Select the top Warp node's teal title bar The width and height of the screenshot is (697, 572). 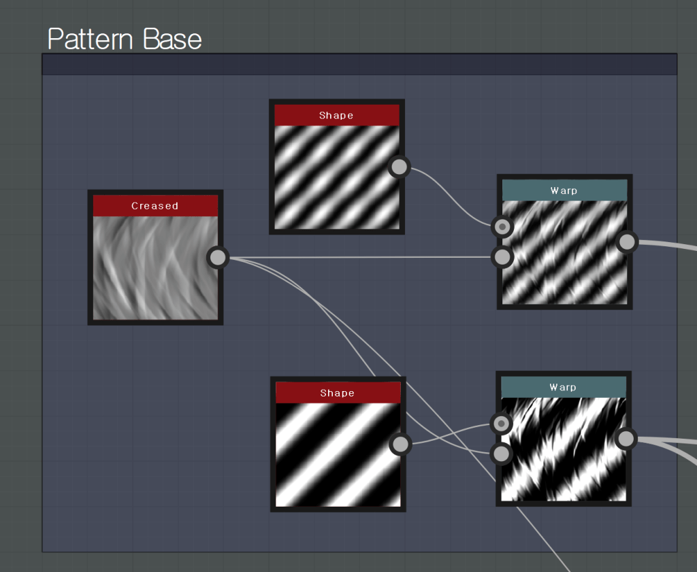click(x=564, y=190)
